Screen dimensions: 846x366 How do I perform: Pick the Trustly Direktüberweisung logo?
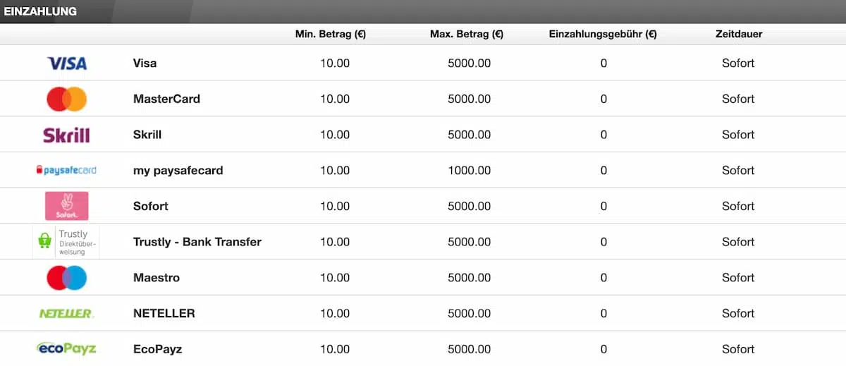pyautogui.click(x=66, y=242)
